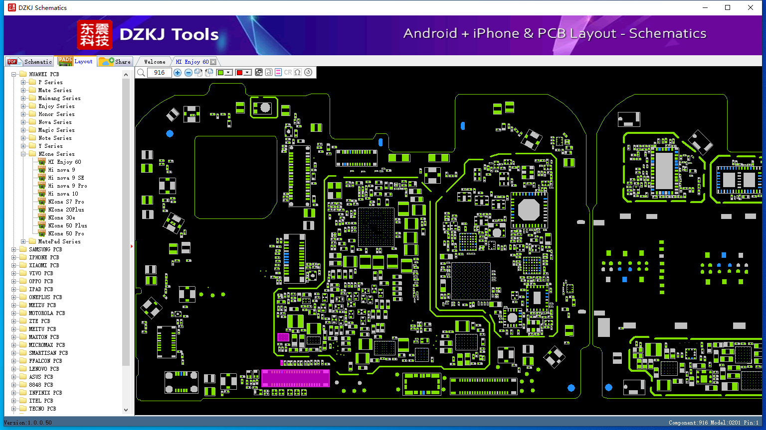This screenshot has width=766, height=430.
Task: Click the circular reset-view arrow icon
Action: [308, 73]
